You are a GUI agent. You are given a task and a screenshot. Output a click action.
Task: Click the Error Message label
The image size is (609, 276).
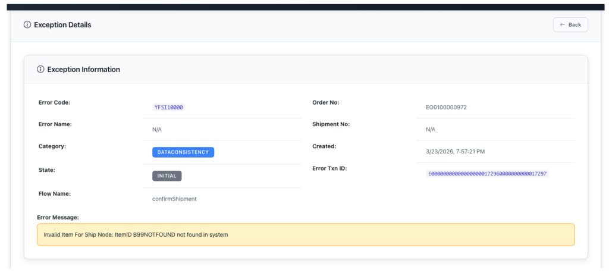pyautogui.click(x=58, y=217)
